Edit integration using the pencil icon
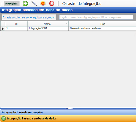Image resolution: width=136 pixels, height=122 pixels. pyautogui.click(x=34, y=3)
